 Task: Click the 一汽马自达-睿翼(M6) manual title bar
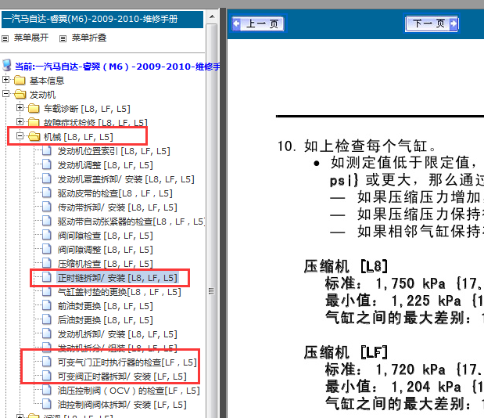102,19
